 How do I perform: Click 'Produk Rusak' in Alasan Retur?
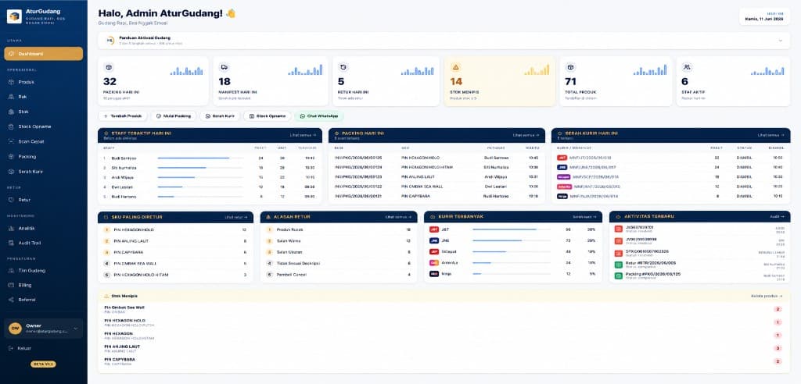click(x=289, y=230)
